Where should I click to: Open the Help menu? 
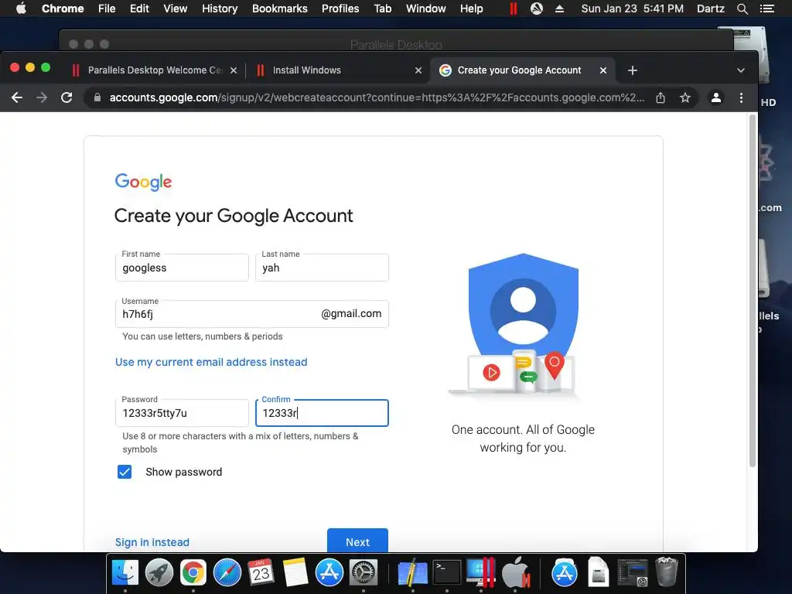pyautogui.click(x=471, y=9)
